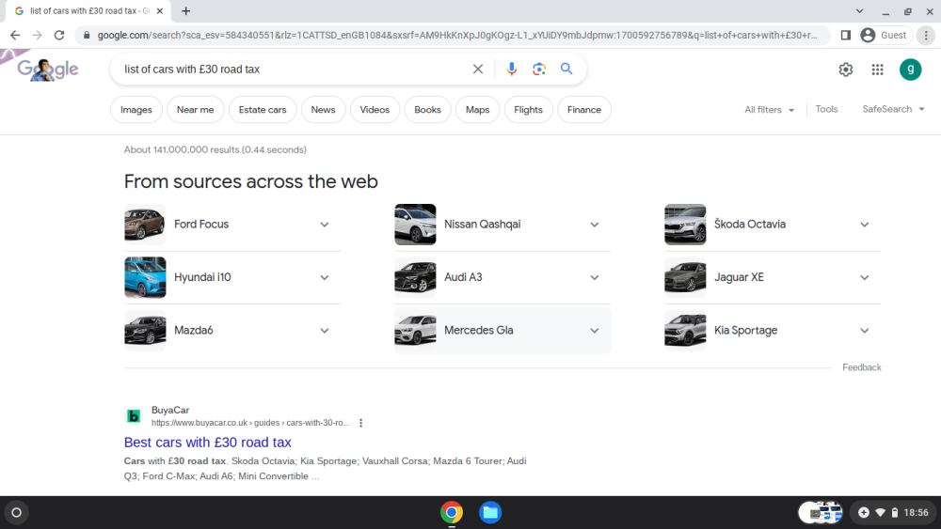Toggle the browser side panel

(846, 36)
